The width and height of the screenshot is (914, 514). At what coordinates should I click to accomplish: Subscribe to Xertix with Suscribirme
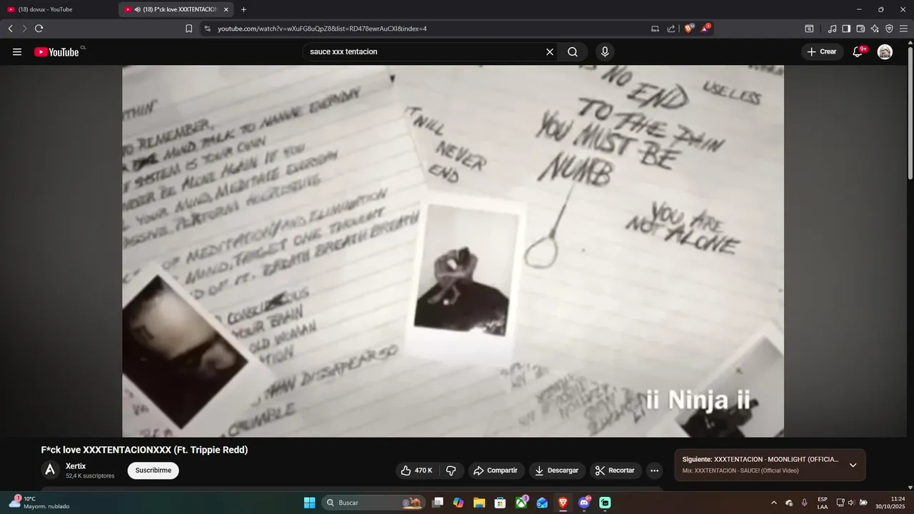coord(154,470)
